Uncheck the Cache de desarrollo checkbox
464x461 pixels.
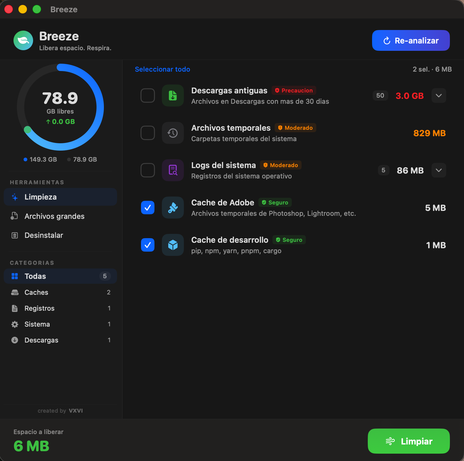pyautogui.click(x=148, y=245)
